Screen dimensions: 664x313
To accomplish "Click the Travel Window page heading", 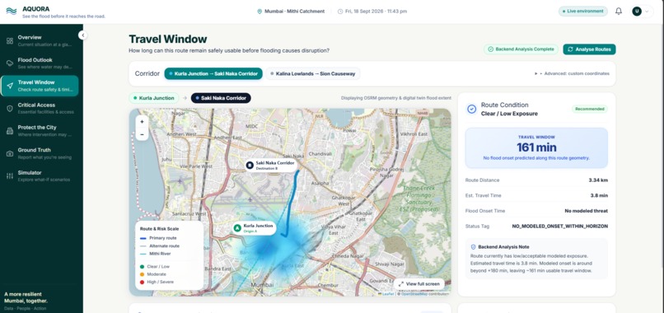I will (168, 40).
